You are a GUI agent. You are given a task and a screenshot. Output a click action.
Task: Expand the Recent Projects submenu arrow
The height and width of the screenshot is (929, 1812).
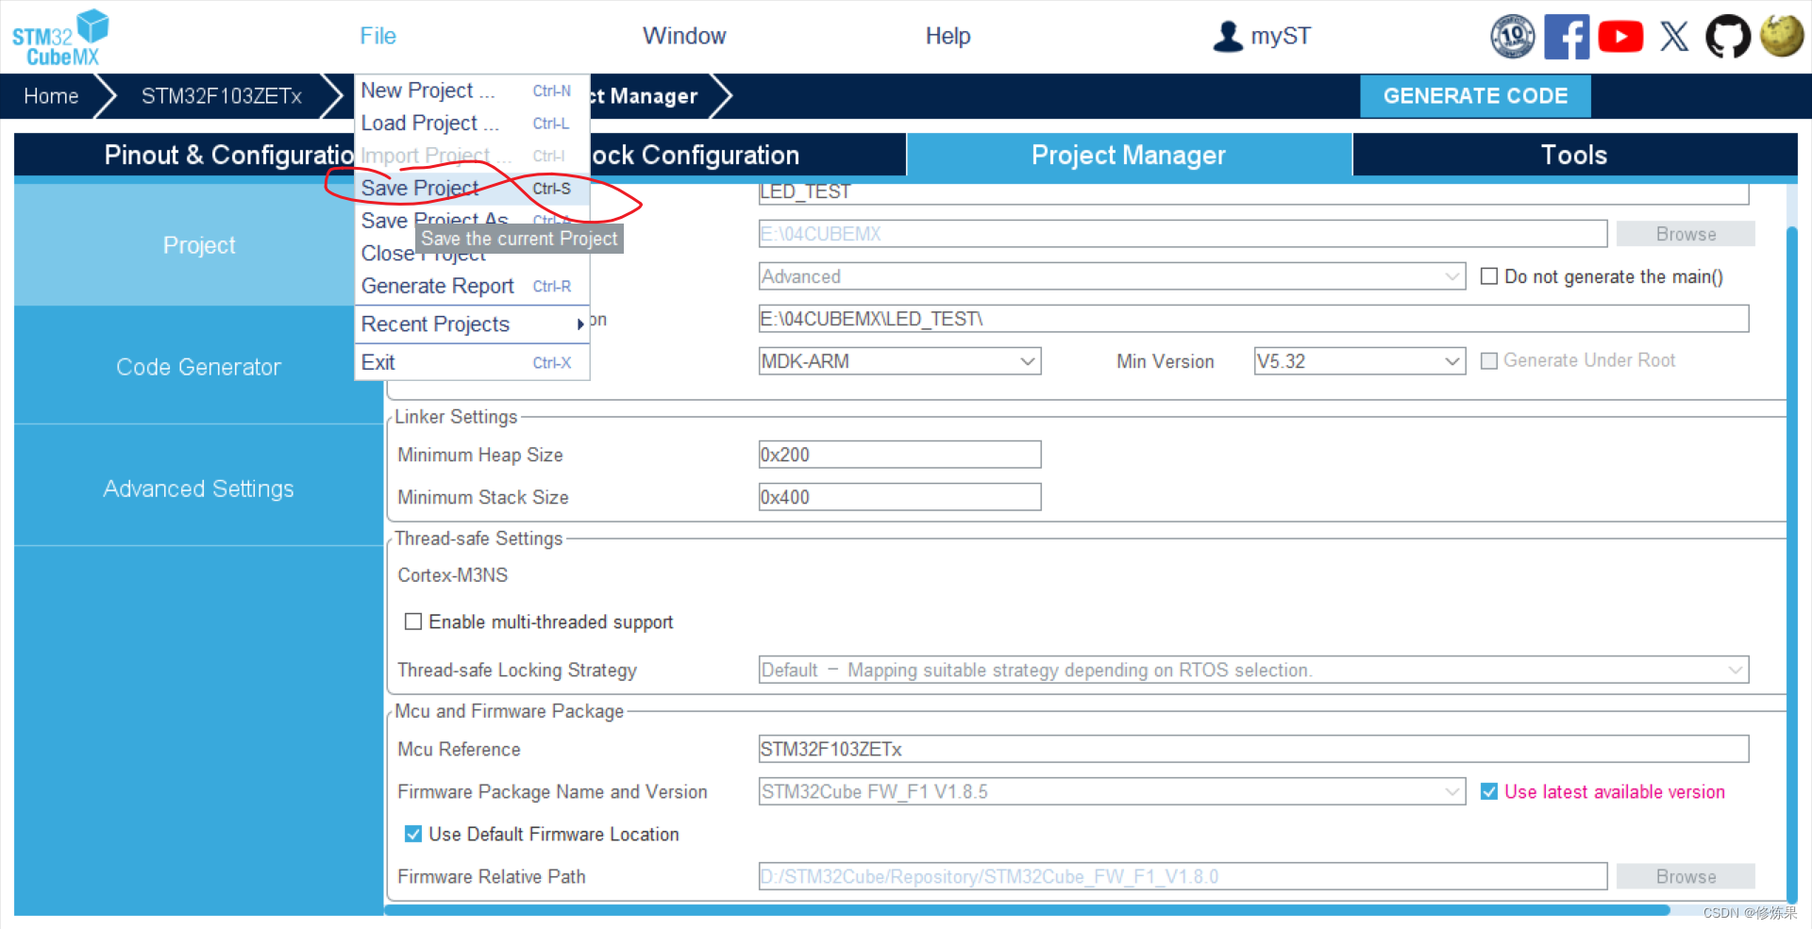point(580,324)
